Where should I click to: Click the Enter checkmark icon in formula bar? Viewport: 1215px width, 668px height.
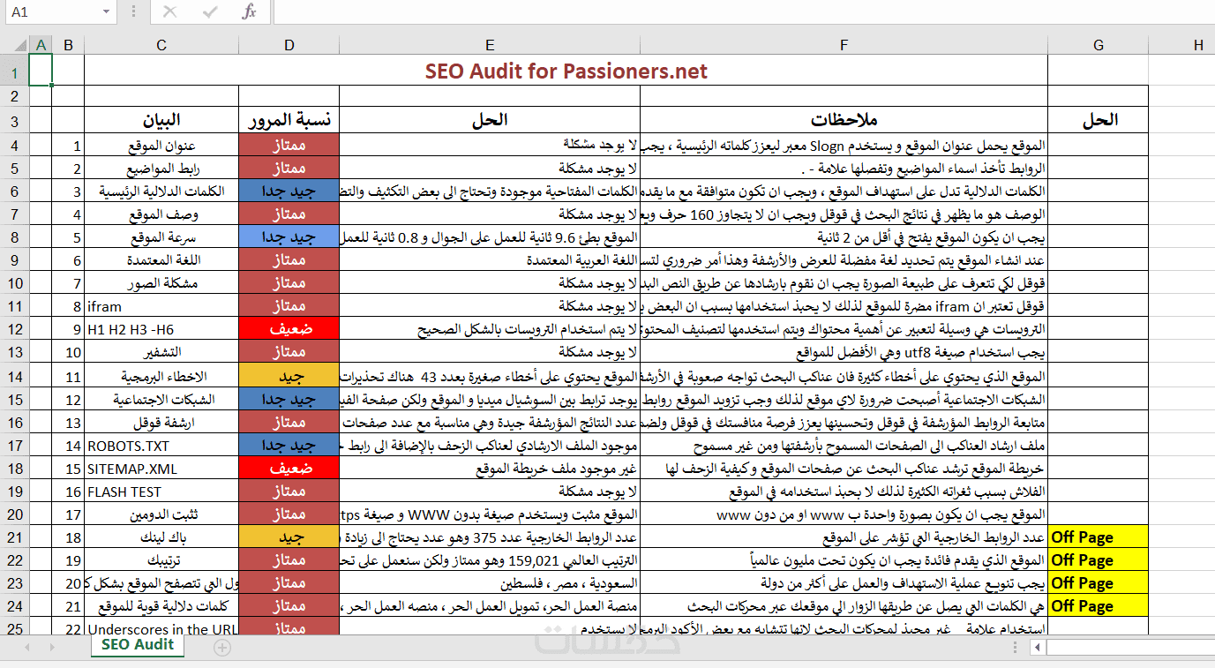tap(210, 12)
